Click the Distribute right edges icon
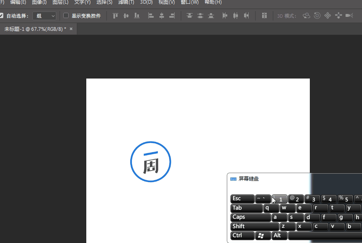Viewport: 362px width, 243px height. (247, 16)
